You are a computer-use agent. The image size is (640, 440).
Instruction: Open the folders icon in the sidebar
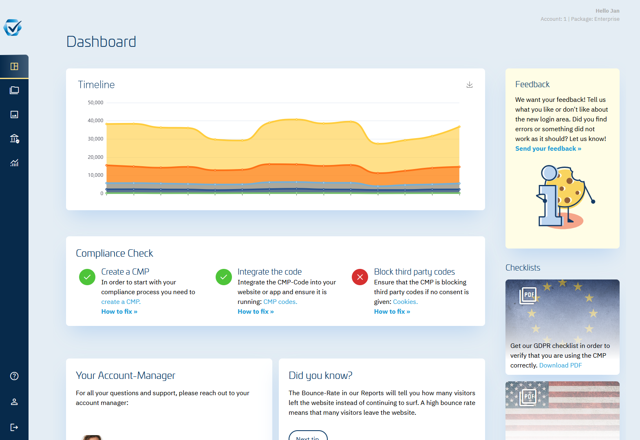[x=14, y=90]
